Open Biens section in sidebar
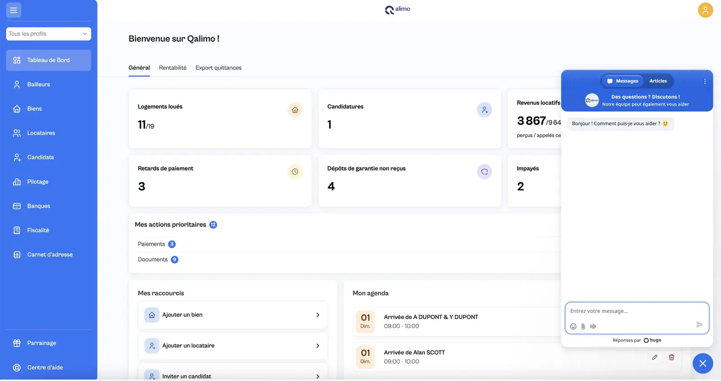The image size is (721, 381). click(x=49, y=109)
